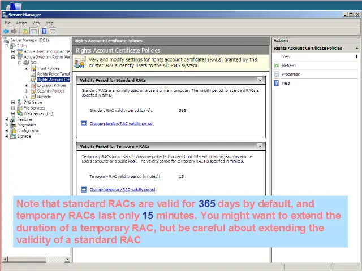Viewport: 362px width, 271px height.
Task: Open the Action menu
Action: click(21, 23)
